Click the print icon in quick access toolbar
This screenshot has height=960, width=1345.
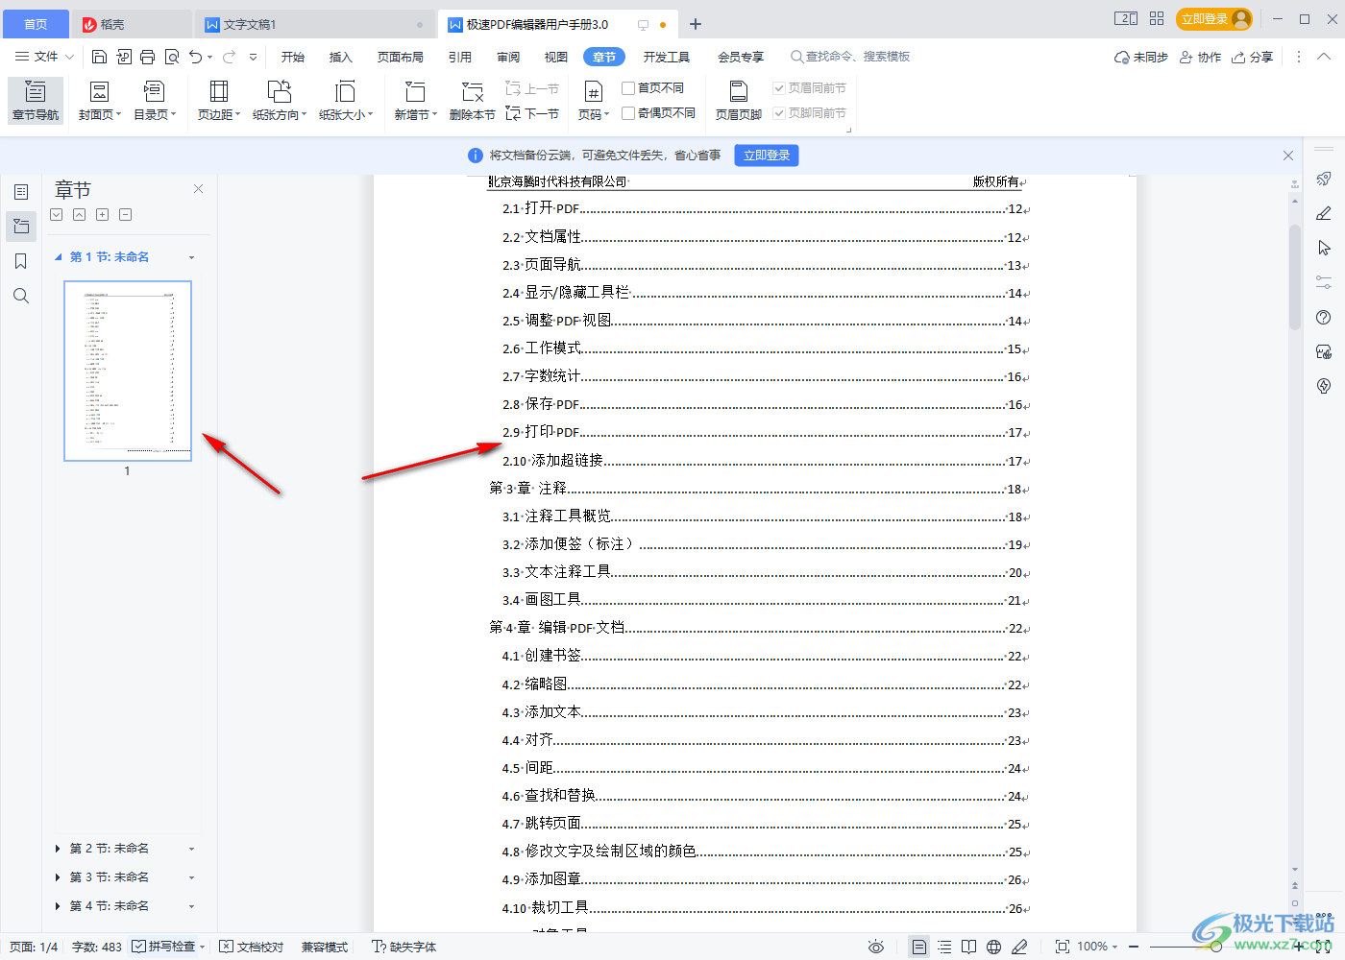[147, 57]
